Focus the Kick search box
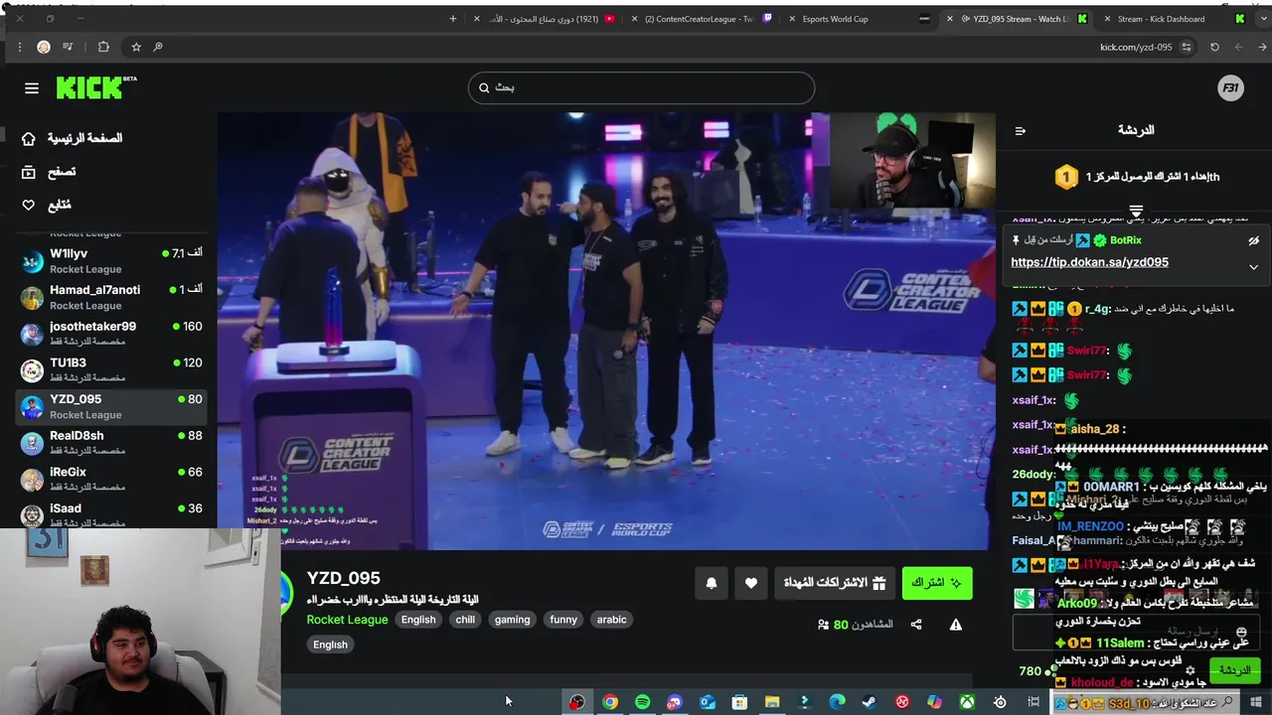The height and width of the screenshot is (715, 1272). 641,87
